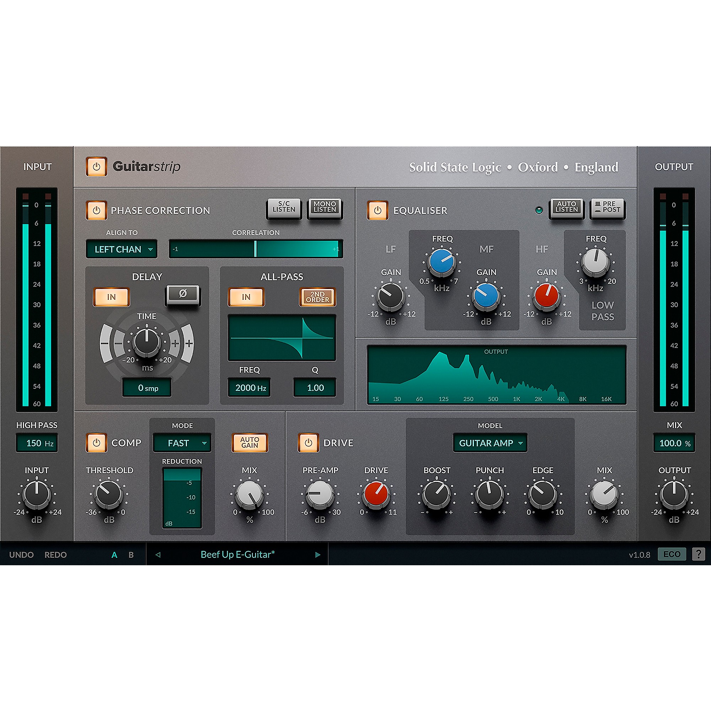The image size is (711, 711).
Task: Click the delay Time knob
Action: 146,342
